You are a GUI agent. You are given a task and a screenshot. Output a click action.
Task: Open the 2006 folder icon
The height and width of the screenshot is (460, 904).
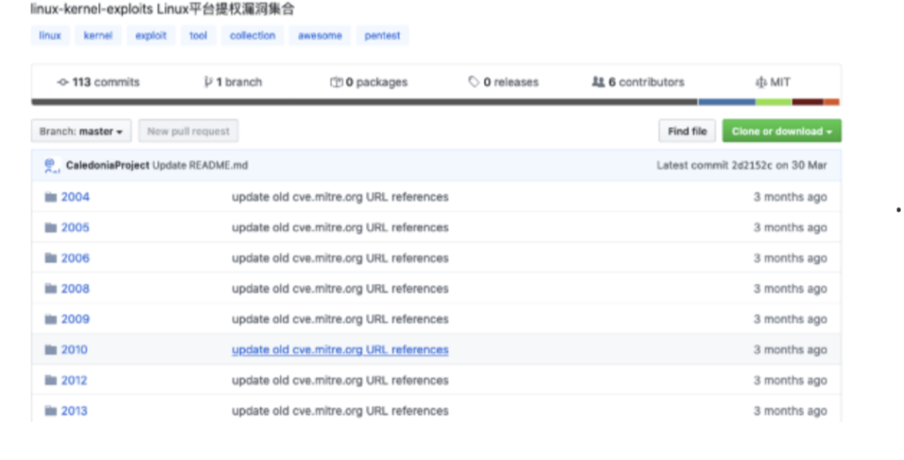[51, 258]
